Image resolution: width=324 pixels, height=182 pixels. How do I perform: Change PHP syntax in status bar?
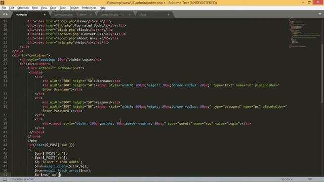(310, 179)
